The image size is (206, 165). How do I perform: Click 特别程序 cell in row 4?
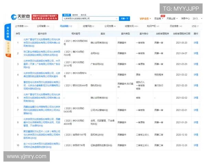pyautogui.click(x=159, y=75)
